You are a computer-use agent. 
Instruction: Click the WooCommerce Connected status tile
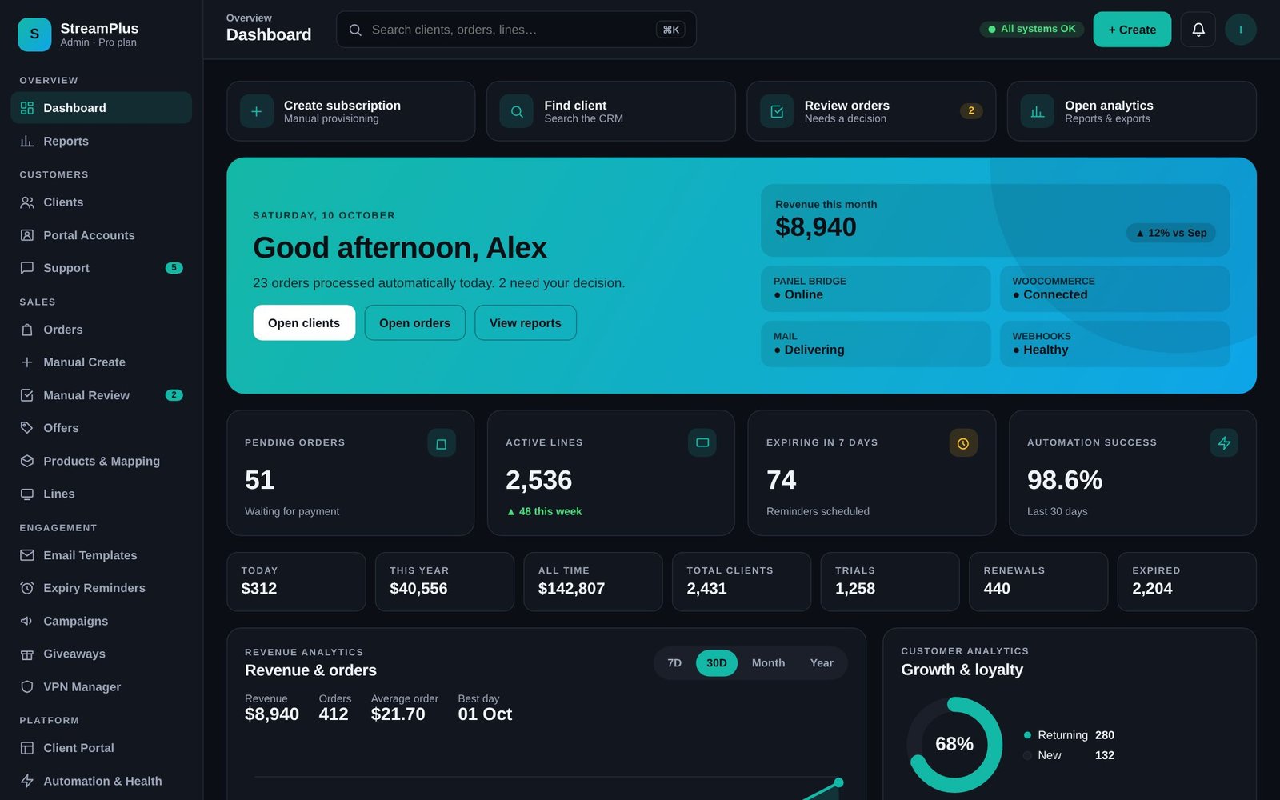click(1114, 289)
